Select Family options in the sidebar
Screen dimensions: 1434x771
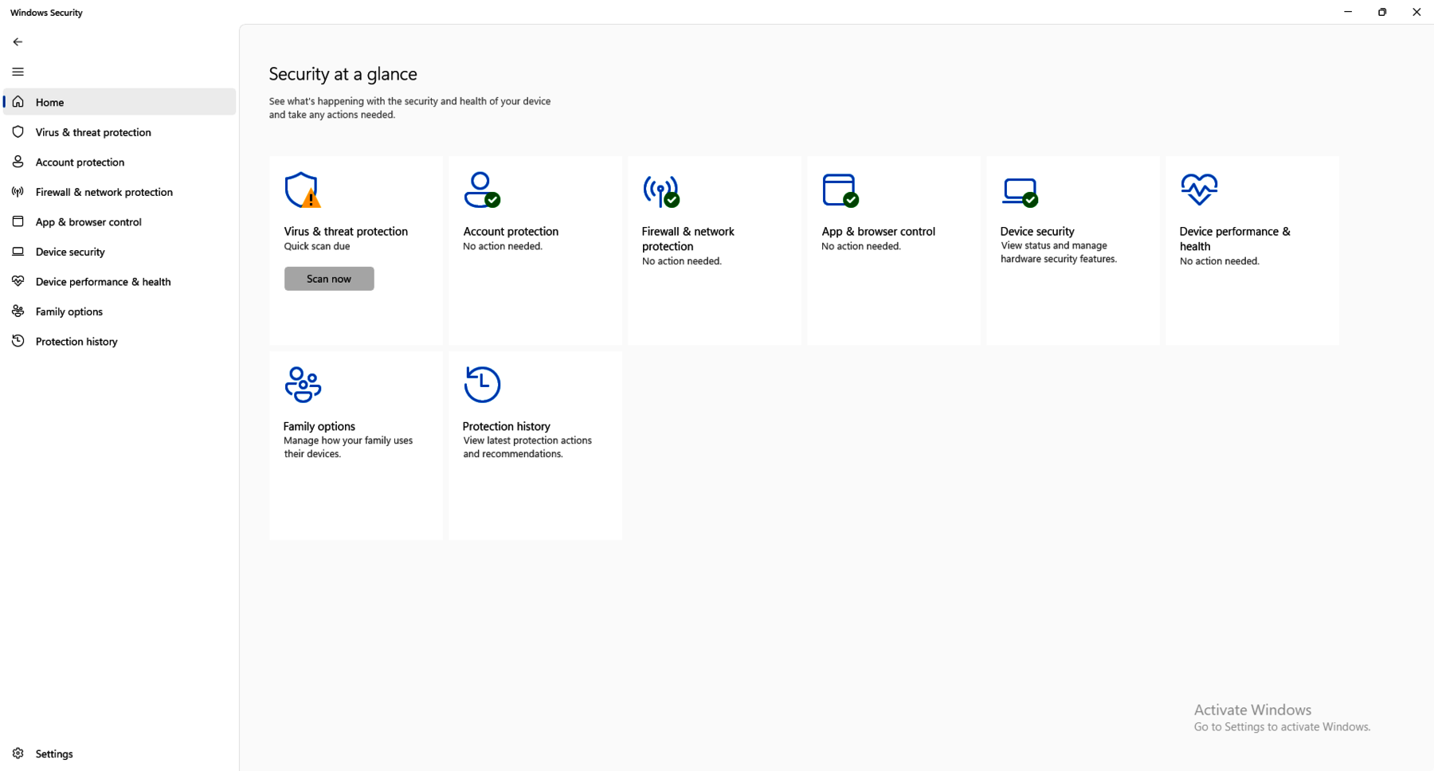click(x=69, y=311)
